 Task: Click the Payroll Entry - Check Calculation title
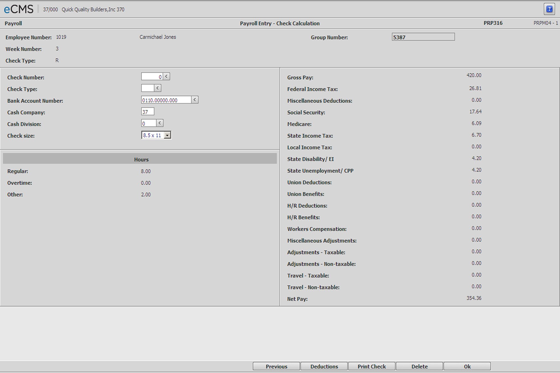click(x=280, y=23)
